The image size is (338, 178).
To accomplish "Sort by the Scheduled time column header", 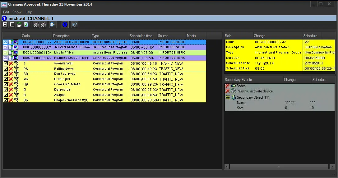I will click(x=141, y=36).
